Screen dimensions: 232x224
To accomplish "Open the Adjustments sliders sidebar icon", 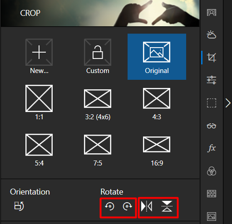I will [212, 80].
